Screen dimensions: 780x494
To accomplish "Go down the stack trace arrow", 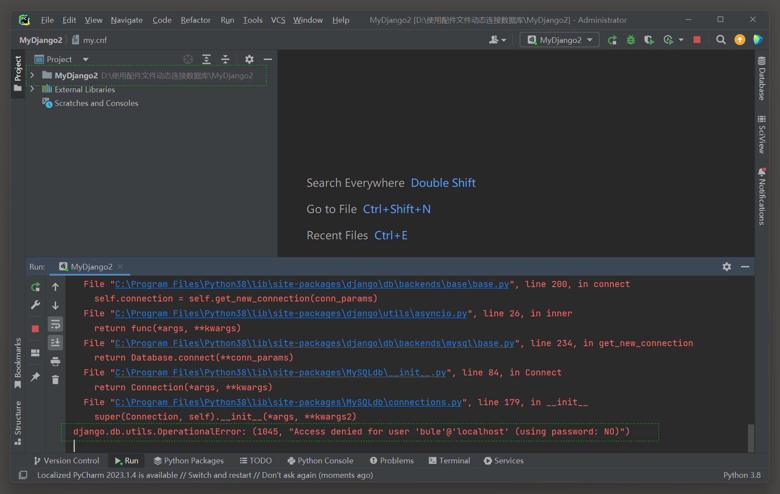I will 55,305.
